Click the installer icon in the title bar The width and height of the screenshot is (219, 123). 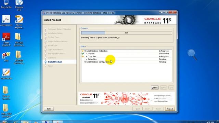coord(44,13)
